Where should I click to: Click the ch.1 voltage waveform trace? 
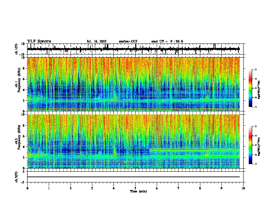tap(134, 49)
